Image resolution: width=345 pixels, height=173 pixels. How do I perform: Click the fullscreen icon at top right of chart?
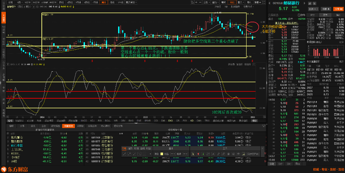265,2
